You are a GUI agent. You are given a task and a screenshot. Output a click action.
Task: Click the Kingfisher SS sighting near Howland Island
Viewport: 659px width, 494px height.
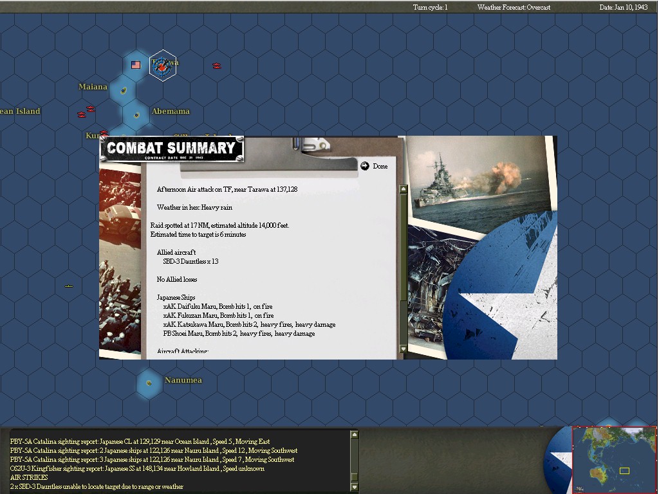point(138,468)
